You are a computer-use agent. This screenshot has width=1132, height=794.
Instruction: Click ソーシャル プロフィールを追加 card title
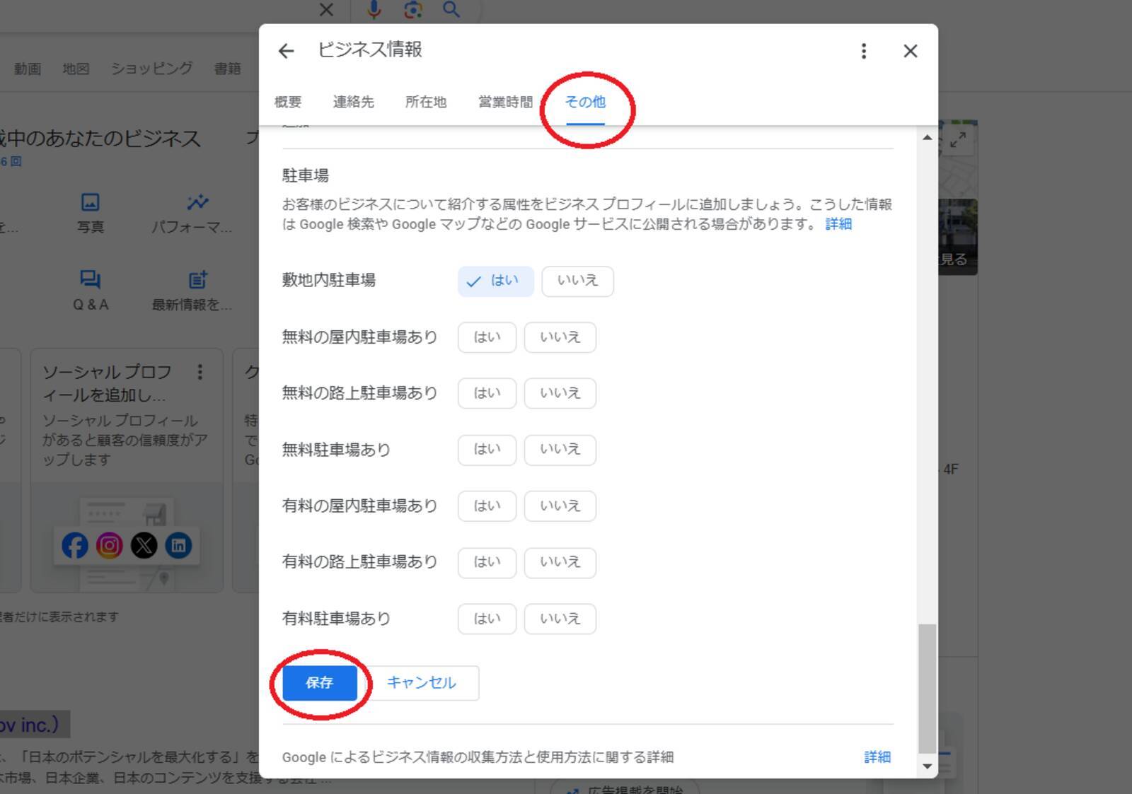click(107, 383)
